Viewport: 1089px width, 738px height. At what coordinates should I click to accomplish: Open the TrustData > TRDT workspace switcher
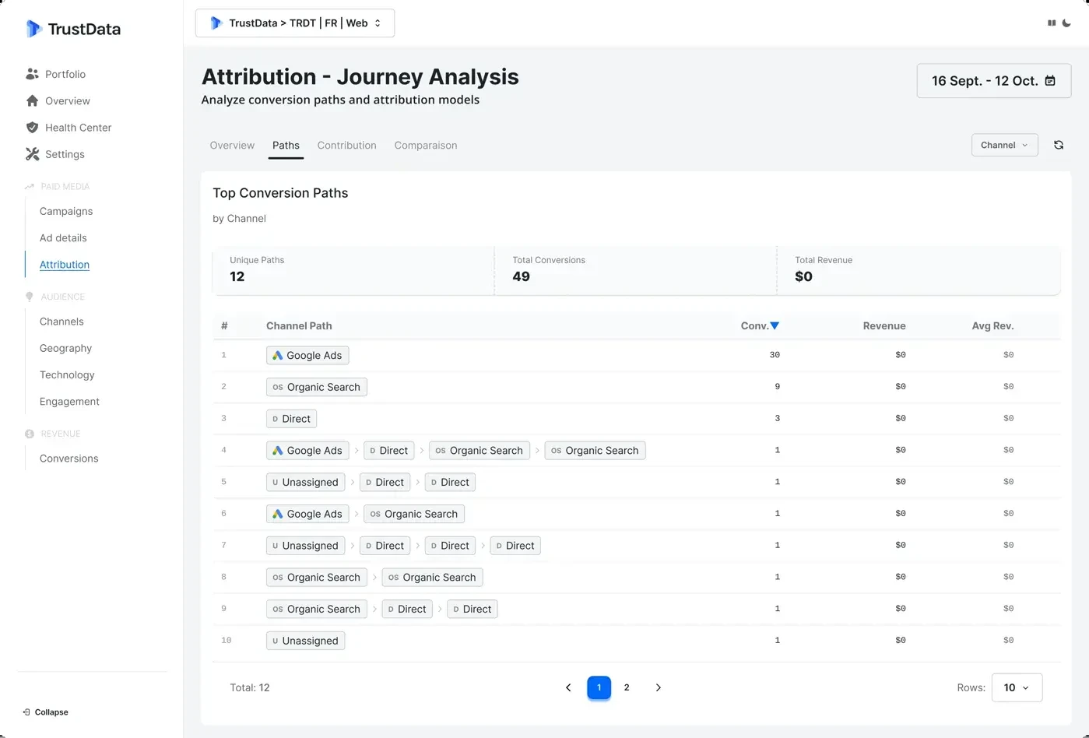295,23
